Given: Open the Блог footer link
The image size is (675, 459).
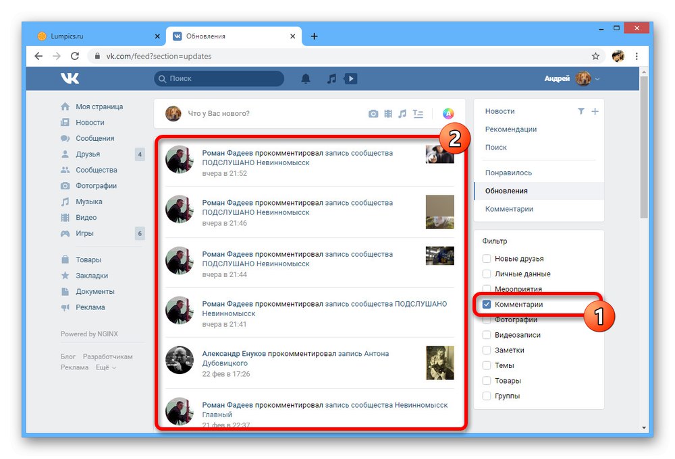Looking at the screenshot, I should 67,357.
